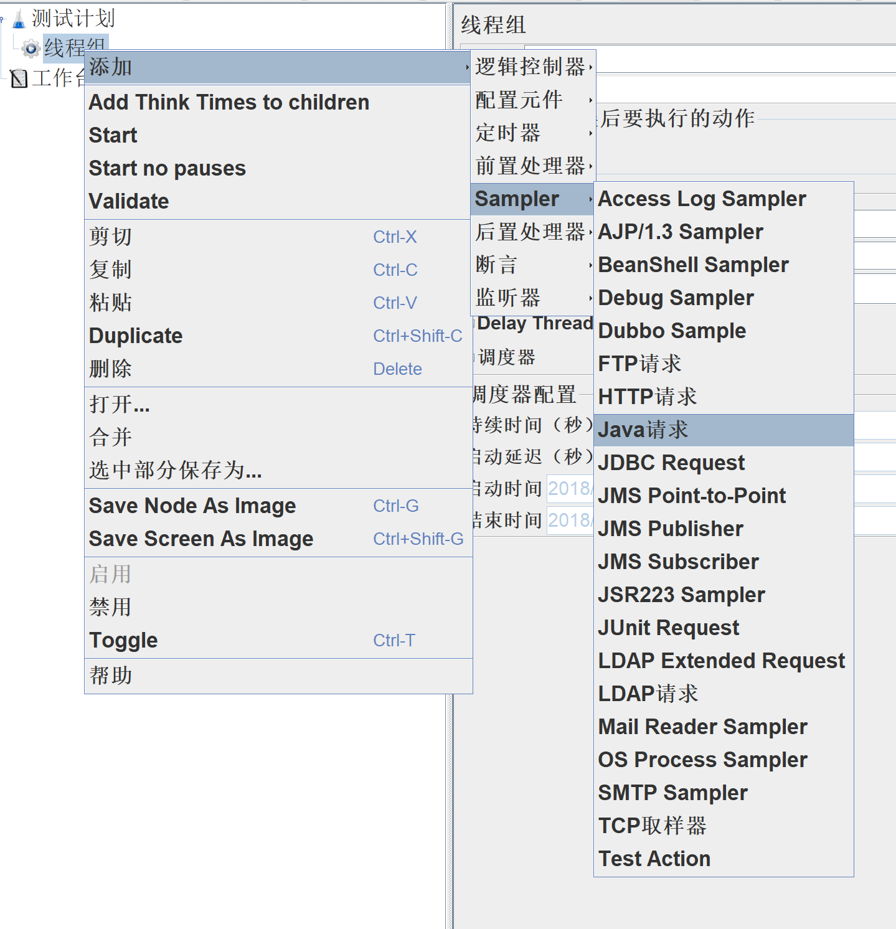This screenshot has height=929, width=896.
Task: Add JMS Subscriber sampler
Action: [724, 562]
